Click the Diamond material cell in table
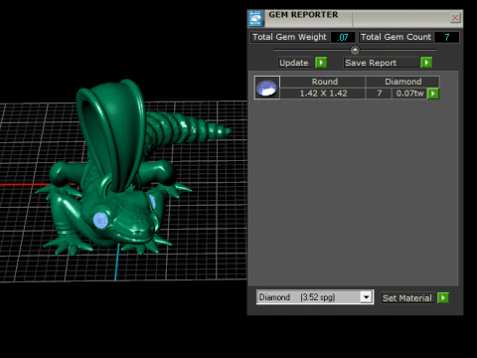This screenshot has width=477, height=358. (x=402, y=82)
